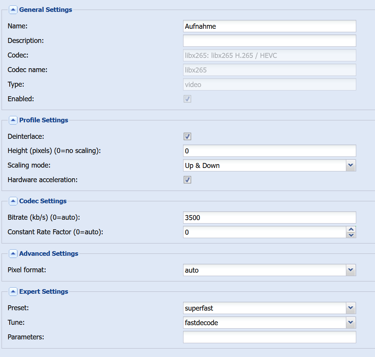
Task: Collapse the Codec Settings section
Action: 13,201
